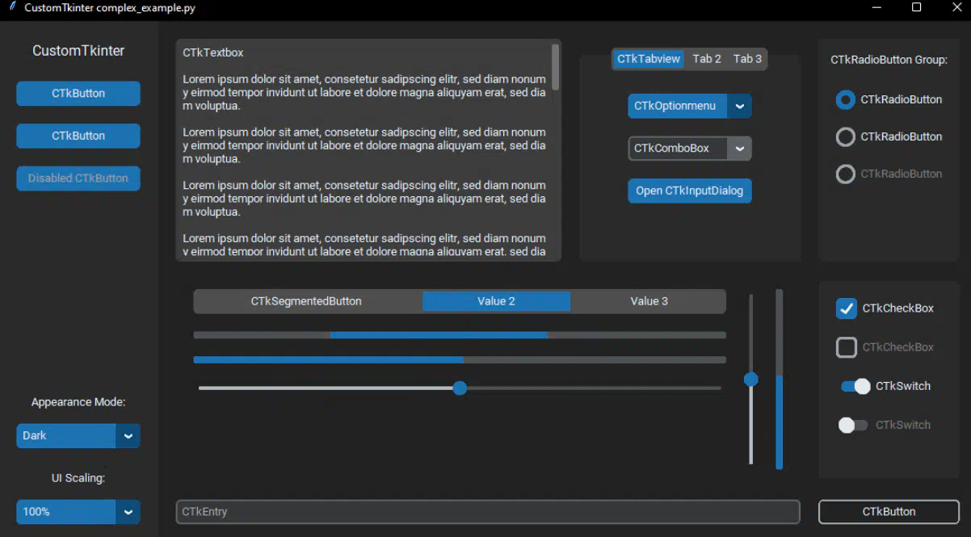Click the Appearance Mode label
Viewport: 971px width, 537px height.
(78, 402)
